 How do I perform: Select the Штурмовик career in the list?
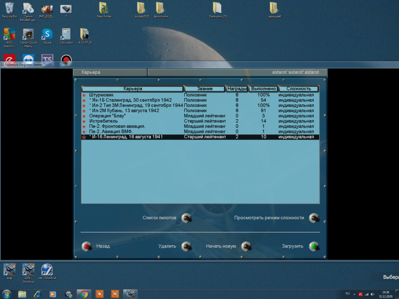point(120,94)
